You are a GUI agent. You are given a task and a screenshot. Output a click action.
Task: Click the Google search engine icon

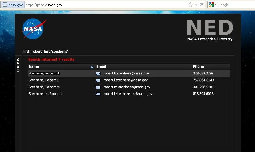click(x=211, y=5)
